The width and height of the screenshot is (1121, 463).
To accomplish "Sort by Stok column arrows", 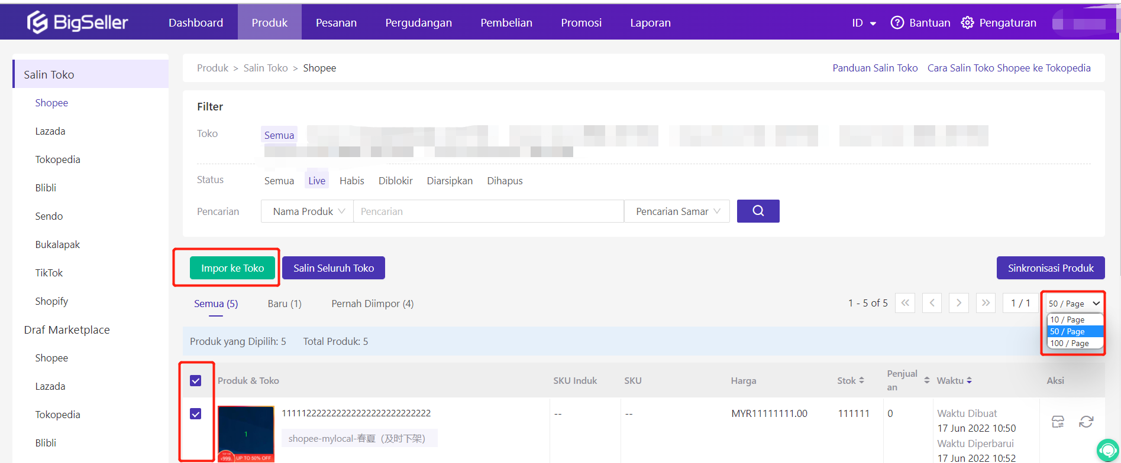I will [x=862, y=380].
